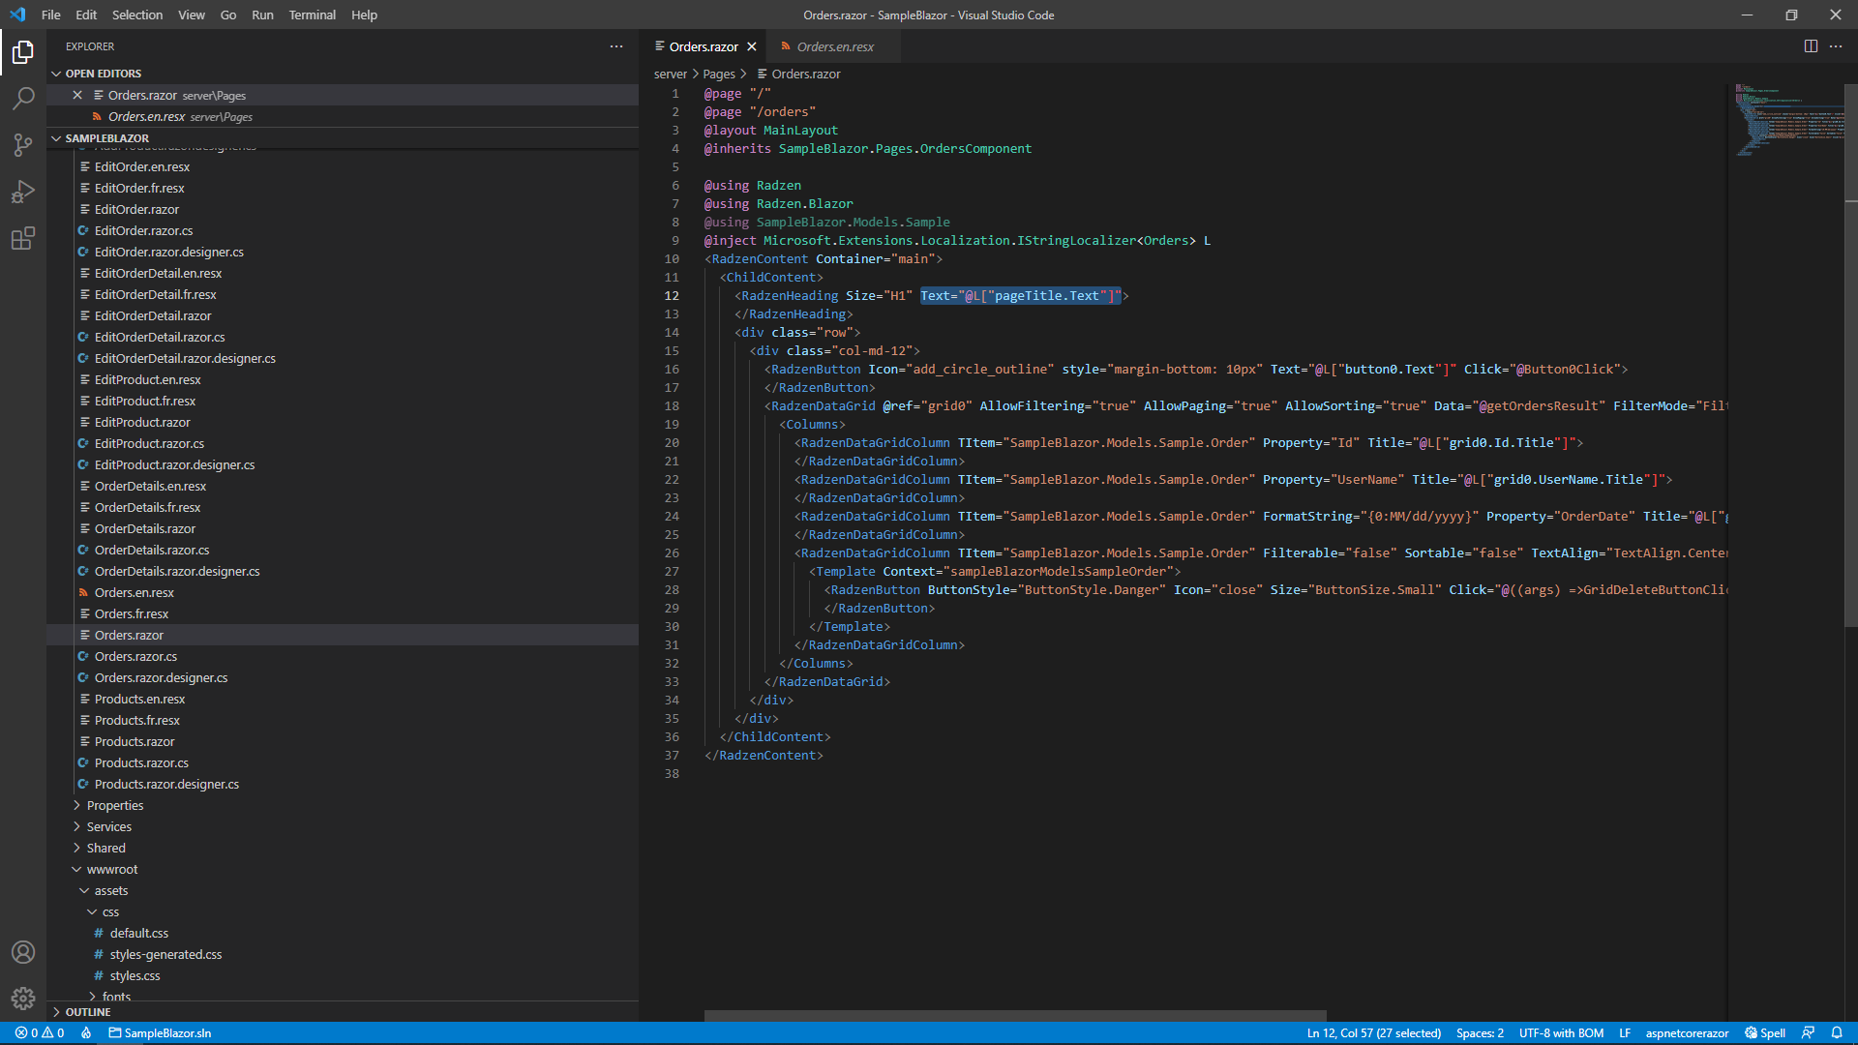The height and width of the screenshot is (1045, 1858).
Task: Open the File menu
Action: point(51,15)
